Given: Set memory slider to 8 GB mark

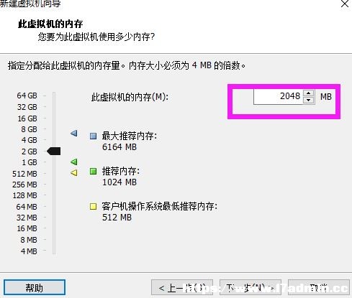Looking at the screenshot, I should (x=54, y=129).
